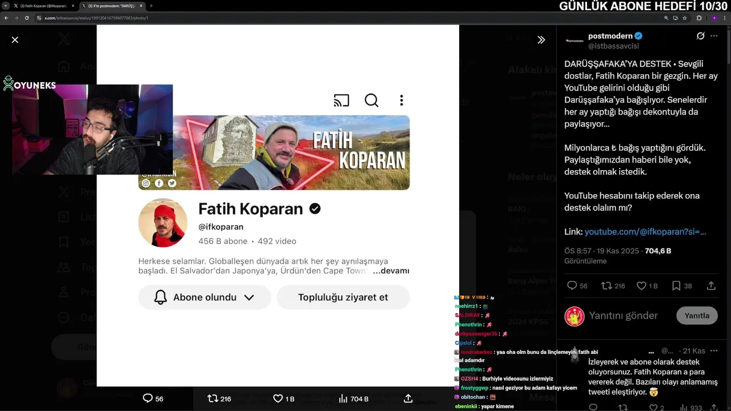731x411 pixels.
Task: Click the '@ifkoparan' handle in screenshot
Action: click(221, 227)
